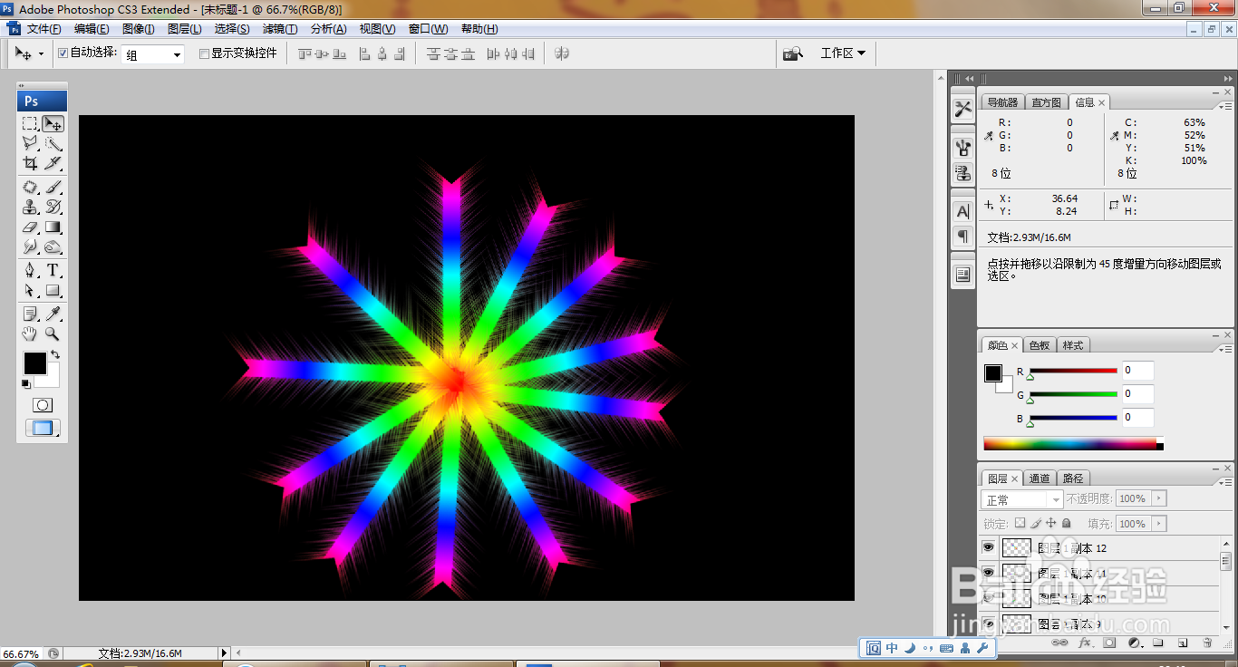This screenshot has height=667, width=1238.
Task: Switch to the 通道 tab
Action: click(1040, 478)
